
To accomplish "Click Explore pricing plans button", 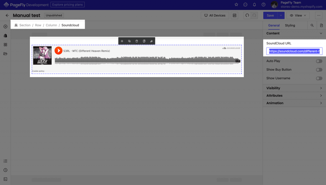I will coord(67,4).
